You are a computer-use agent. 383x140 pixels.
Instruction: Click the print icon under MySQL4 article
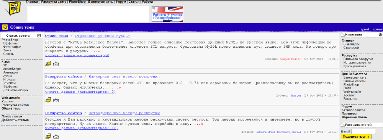[48, 64]
